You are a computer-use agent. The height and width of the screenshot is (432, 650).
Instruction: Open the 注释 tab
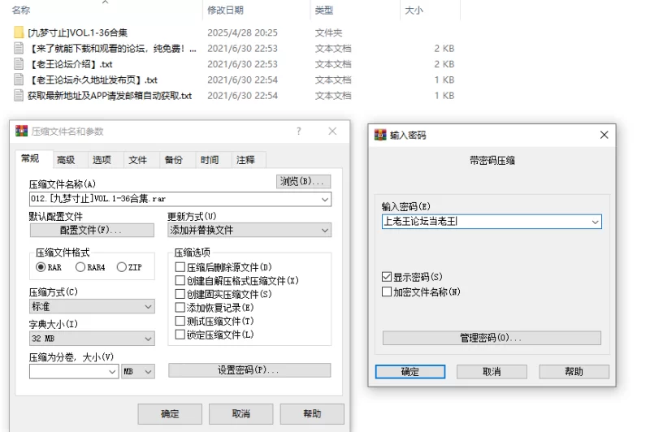click(x=245, y=160)
